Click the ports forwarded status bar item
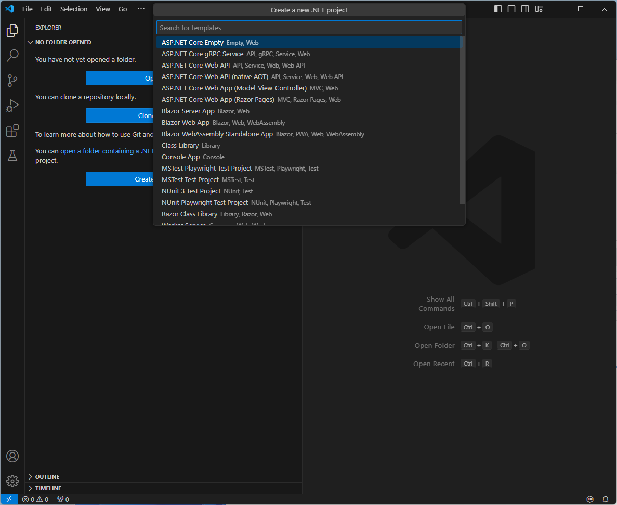The height and width of the screenshot is (505, 617). point(63,499)
